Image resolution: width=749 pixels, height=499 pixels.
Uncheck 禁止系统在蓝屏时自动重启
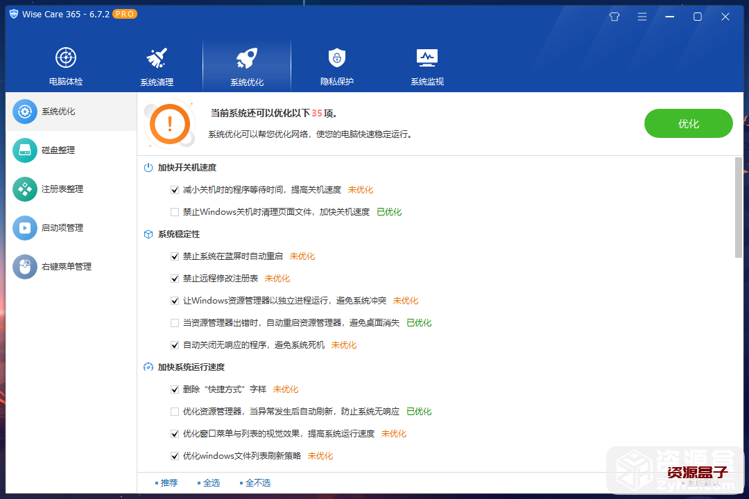[175, 256]
